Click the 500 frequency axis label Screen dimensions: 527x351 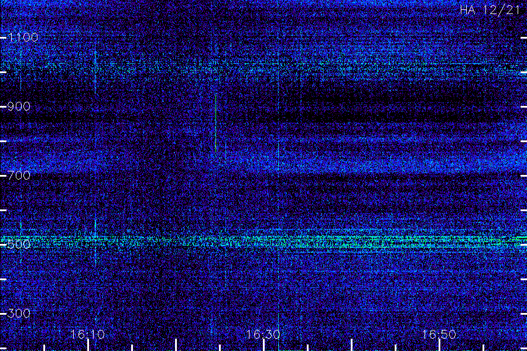[x=19, y=244]
